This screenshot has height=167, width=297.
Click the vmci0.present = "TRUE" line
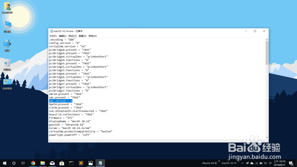pos(66,94)
